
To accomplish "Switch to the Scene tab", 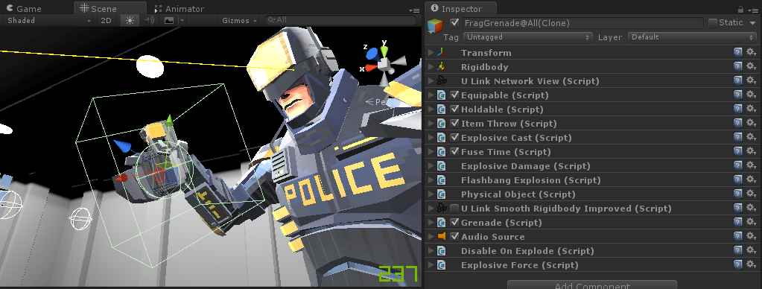I will [109, 8].
